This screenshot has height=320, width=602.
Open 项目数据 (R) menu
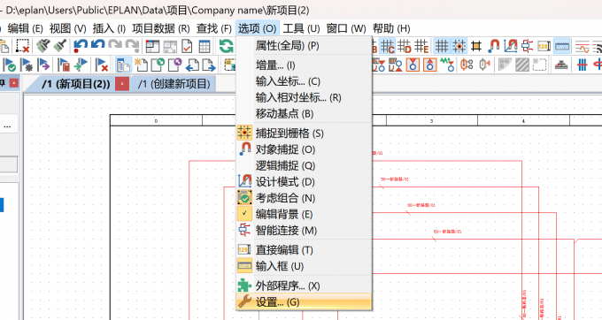(x=161, y=28)
